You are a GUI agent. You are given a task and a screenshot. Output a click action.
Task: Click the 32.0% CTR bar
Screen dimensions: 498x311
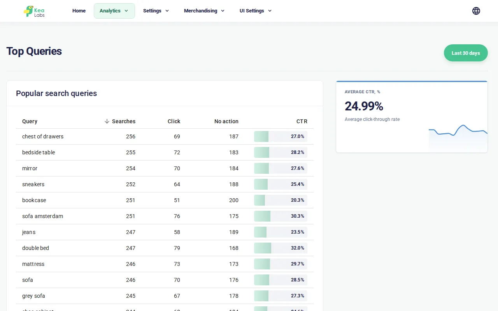pos(281,248)
